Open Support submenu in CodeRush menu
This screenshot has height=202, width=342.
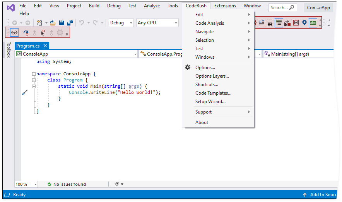[x=218, y=112]
